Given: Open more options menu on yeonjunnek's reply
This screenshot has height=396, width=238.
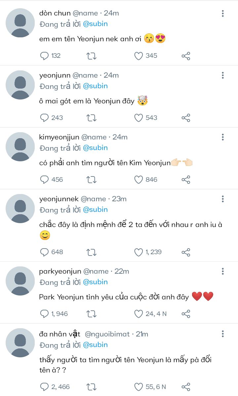Looking at the screenshot, I should [223, 199].
